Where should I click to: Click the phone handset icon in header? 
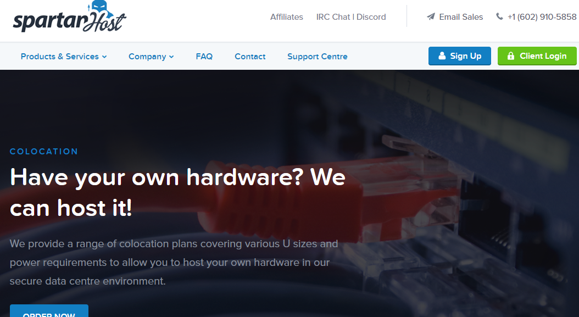pos(499,16)
